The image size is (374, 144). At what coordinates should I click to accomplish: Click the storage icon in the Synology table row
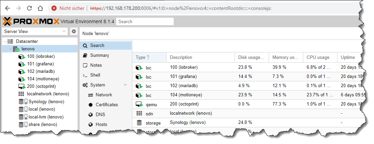coord(139,123)
